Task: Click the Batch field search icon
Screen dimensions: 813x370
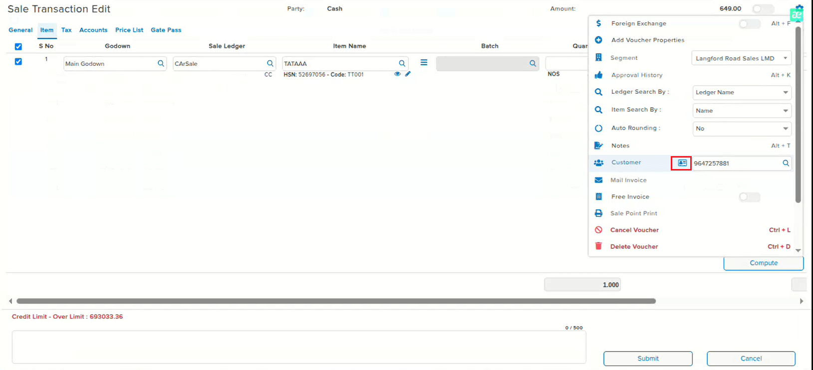Action: click(533, 63)
